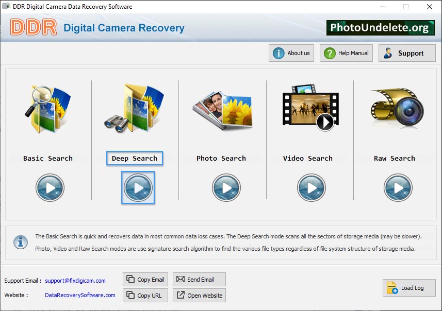Click the Copy URL button
The image size is (442, 311).
[x=145, y=295]
